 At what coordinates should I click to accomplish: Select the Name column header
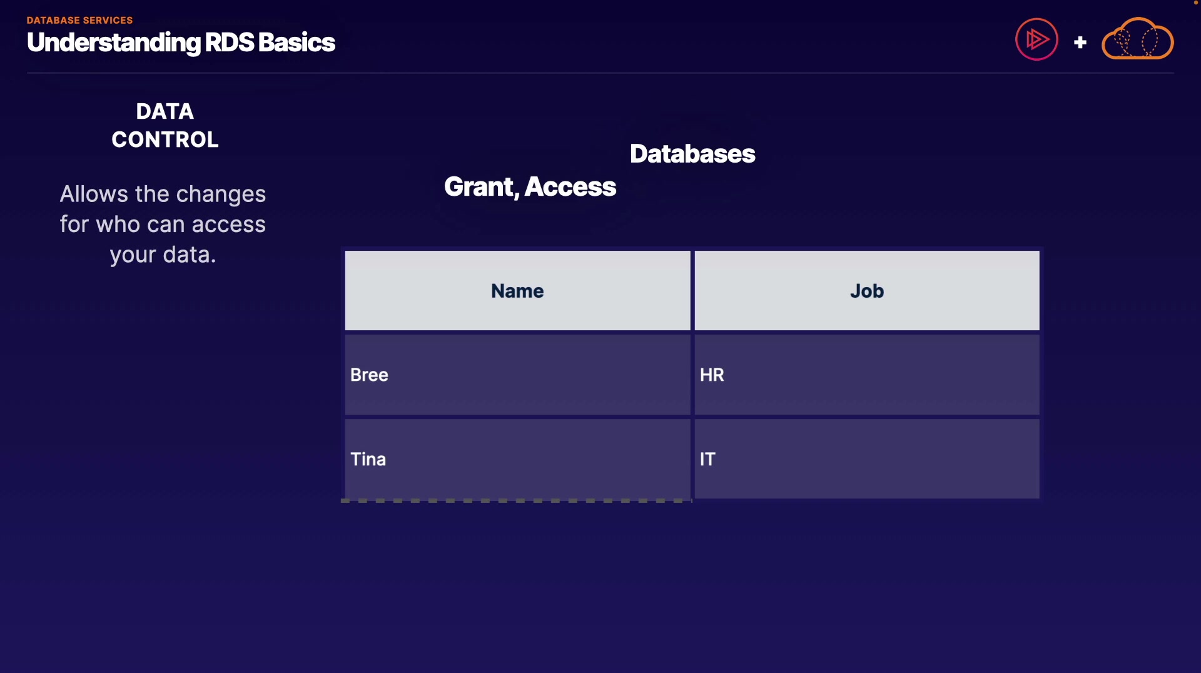pos(517,291)
